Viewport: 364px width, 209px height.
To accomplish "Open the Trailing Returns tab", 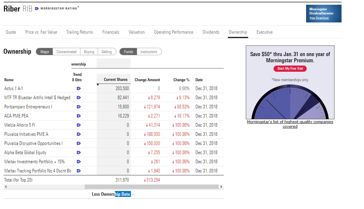I will pyautogui.click(x=80, y=32).
